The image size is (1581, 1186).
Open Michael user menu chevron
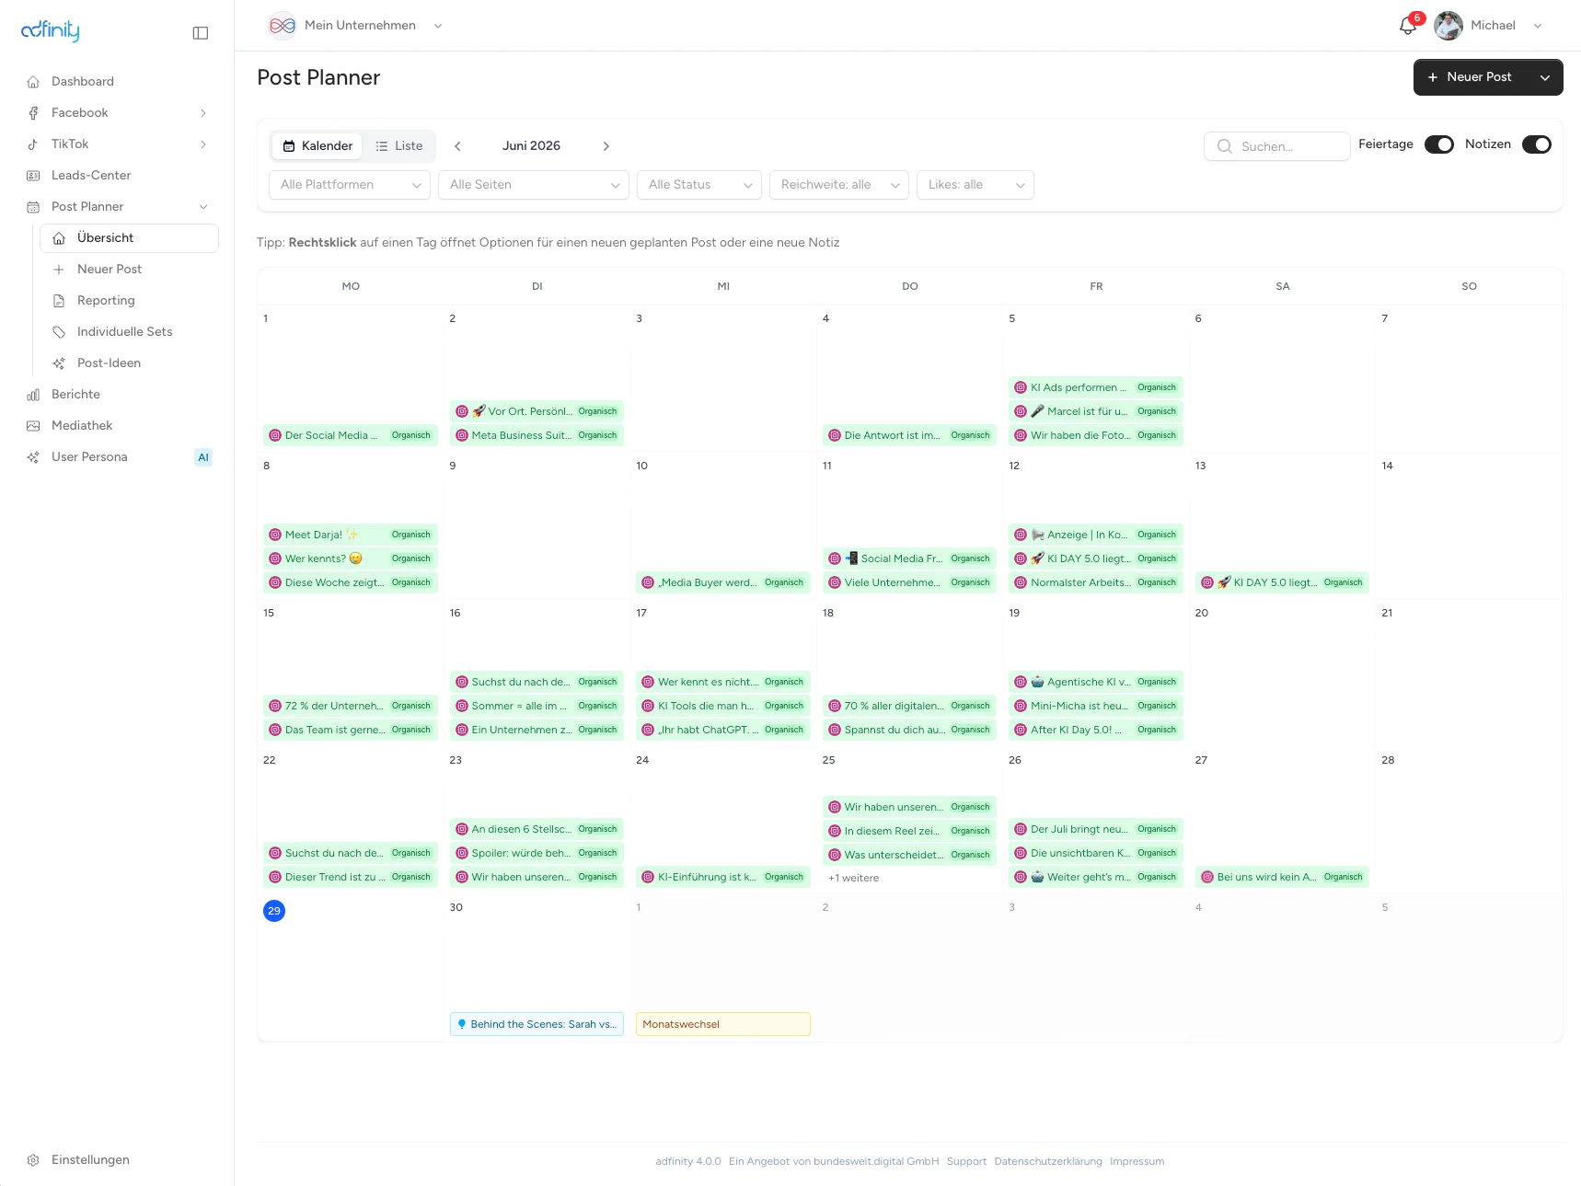tap(1538, 26)
